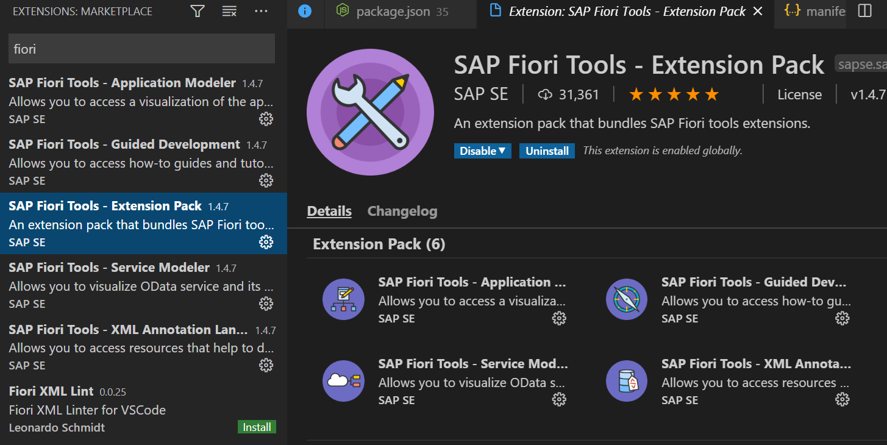Viewport: 887px width, 445px height.
Task: Open manage gear for Guided Development in sidebar
Action: [266, 180]
